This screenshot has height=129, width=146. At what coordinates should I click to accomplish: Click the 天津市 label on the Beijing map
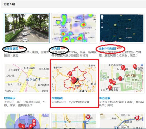coord(83,91)
